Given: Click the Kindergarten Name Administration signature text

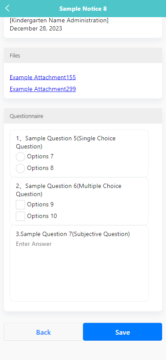Looking at the screenshot, I should (59, 21).
